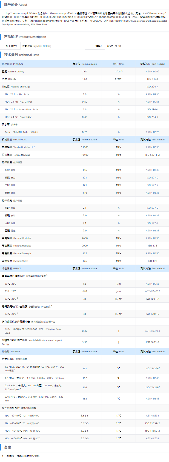Go to the 牌号简介 About section heading
The image size is (169, 462).
tap(16, 5)
